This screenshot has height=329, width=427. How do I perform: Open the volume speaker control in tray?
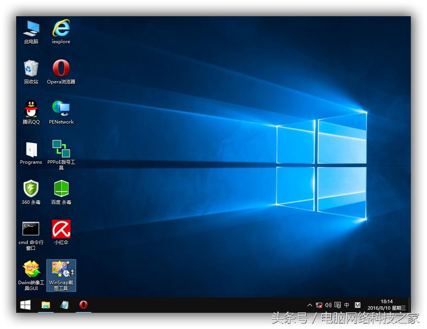(328, 305)
